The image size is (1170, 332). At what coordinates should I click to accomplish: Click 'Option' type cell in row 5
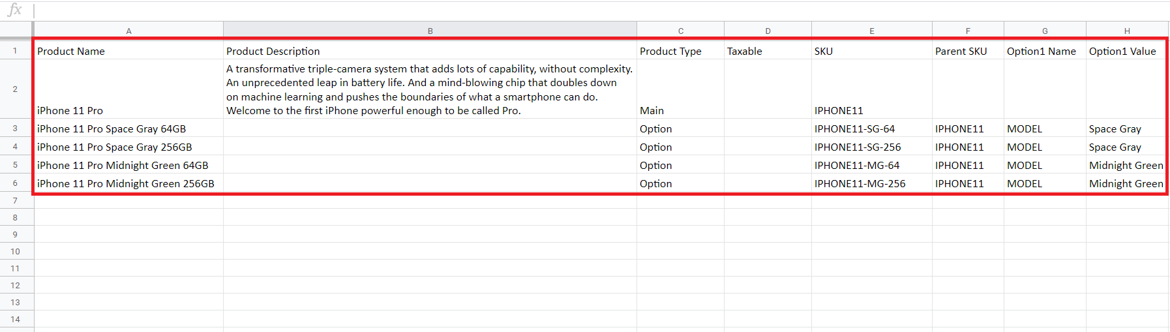click(680, 165)
